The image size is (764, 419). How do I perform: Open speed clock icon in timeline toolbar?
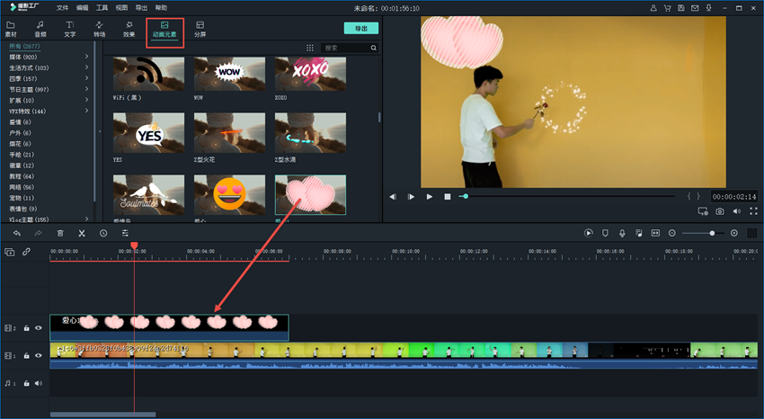point(103,234)
